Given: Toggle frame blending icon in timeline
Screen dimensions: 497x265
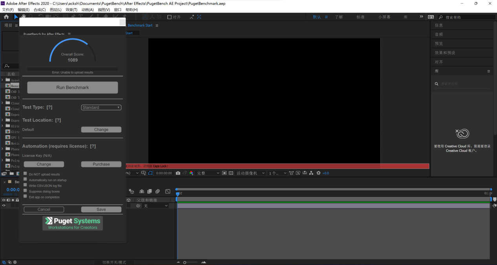Looking at the screenshot, I should click(x=150, y=191).
